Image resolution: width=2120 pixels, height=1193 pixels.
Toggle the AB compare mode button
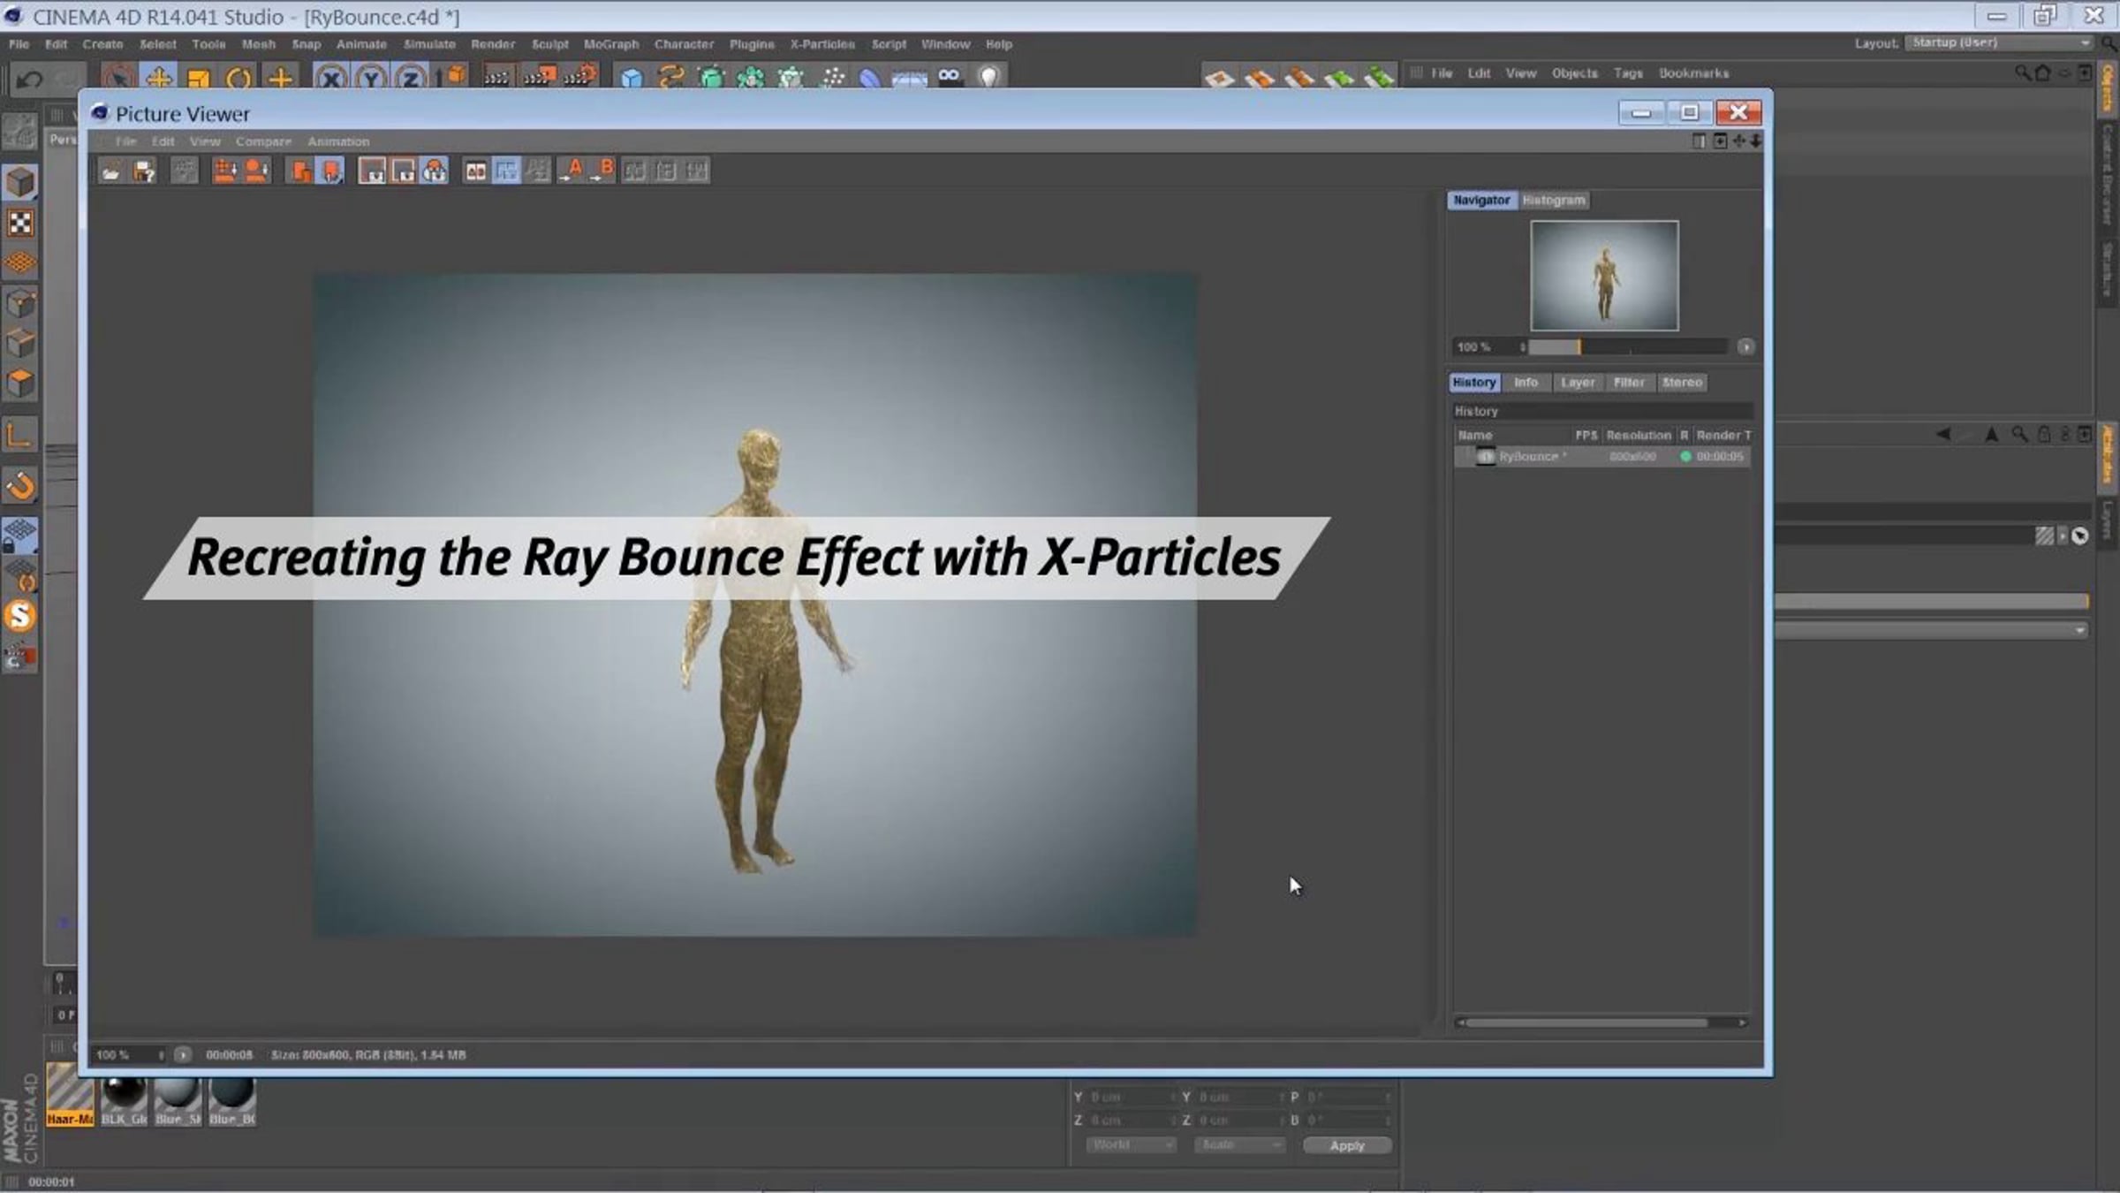click(476, 171)
